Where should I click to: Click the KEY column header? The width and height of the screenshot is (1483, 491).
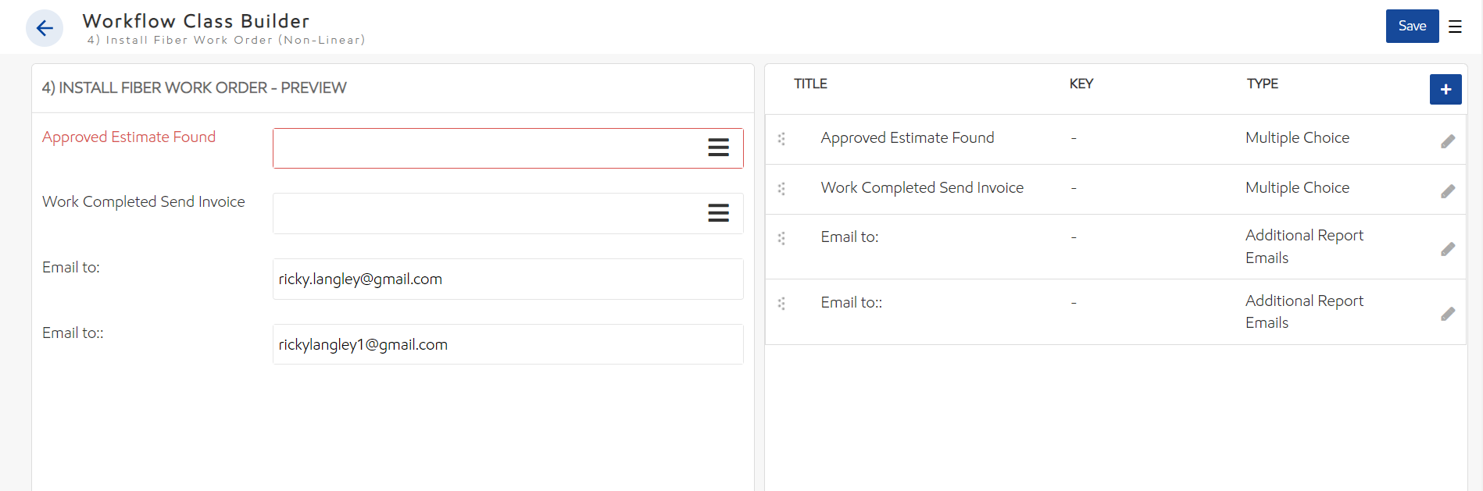(x=1081, y=84)
